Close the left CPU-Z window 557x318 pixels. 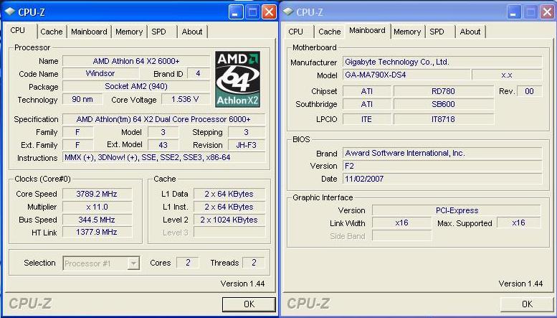pyautogui.click(x=269, y=12)
